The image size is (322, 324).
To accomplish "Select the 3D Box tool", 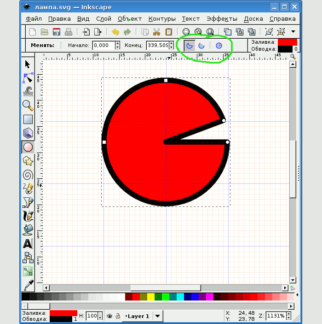I will tap(28, 133).
